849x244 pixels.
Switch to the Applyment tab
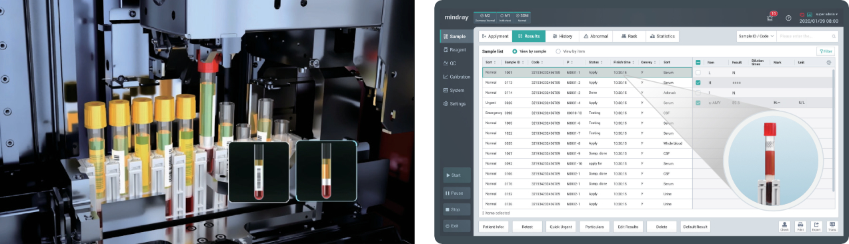(495, 36)
